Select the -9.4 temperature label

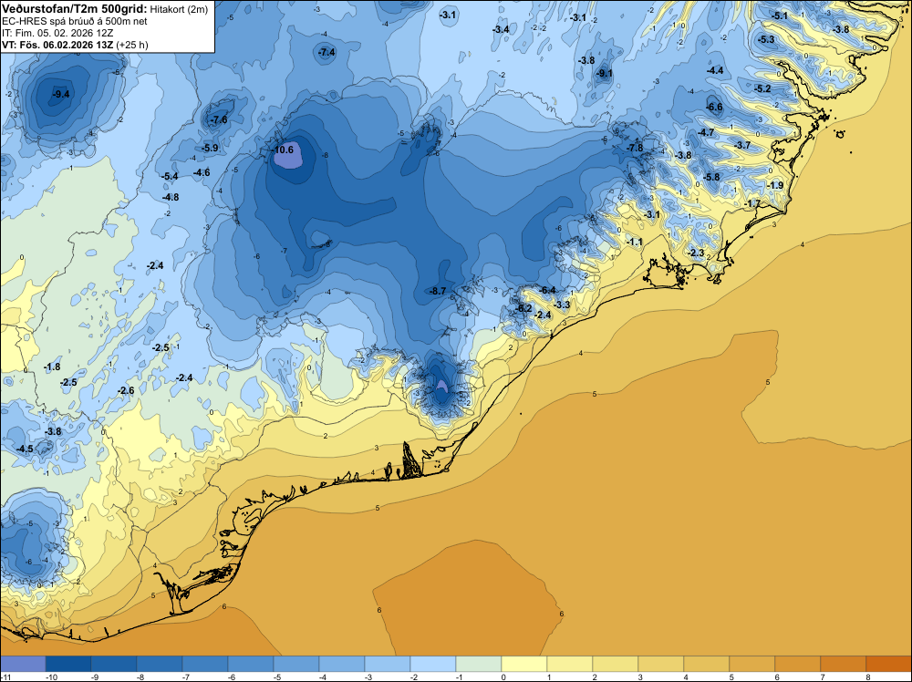(x=60, y=94)
